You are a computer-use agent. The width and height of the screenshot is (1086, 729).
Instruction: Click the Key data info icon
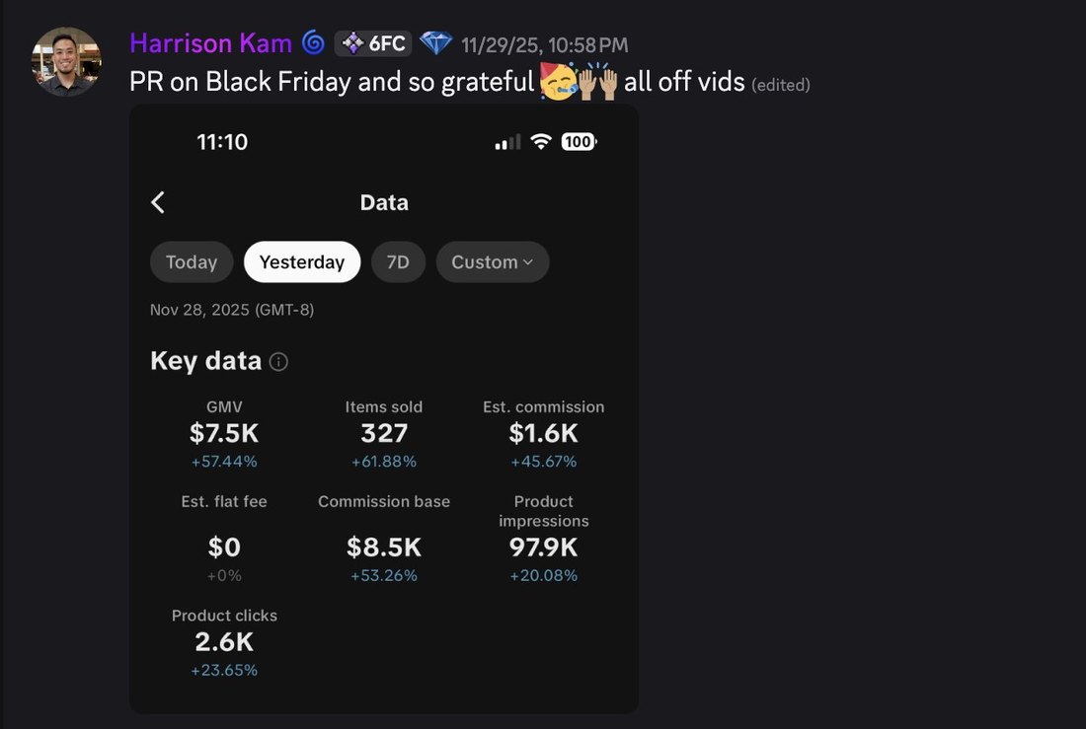[278, 361]
